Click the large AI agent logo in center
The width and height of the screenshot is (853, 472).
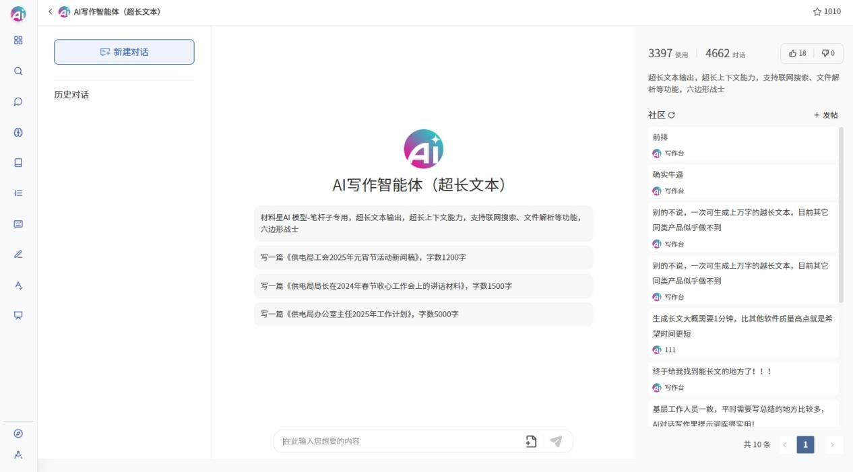(x=423, y=149)
